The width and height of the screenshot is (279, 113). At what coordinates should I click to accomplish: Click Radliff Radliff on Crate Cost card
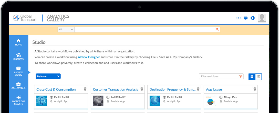[61, 97]
